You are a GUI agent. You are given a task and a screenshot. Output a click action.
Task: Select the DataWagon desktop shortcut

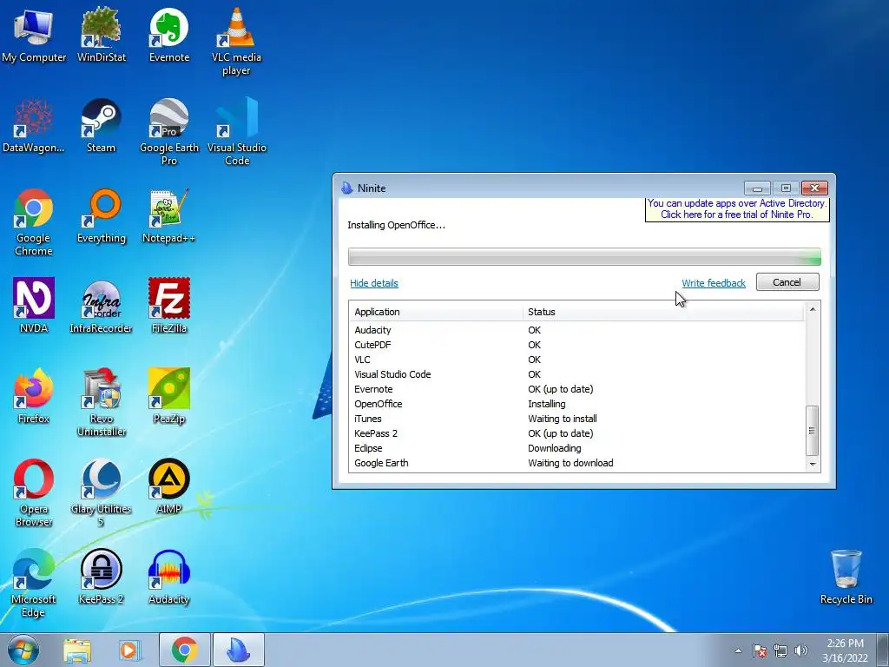coord(34,125)
